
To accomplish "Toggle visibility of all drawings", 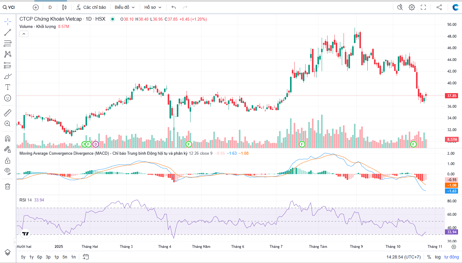I will click(x=8, y=171).
